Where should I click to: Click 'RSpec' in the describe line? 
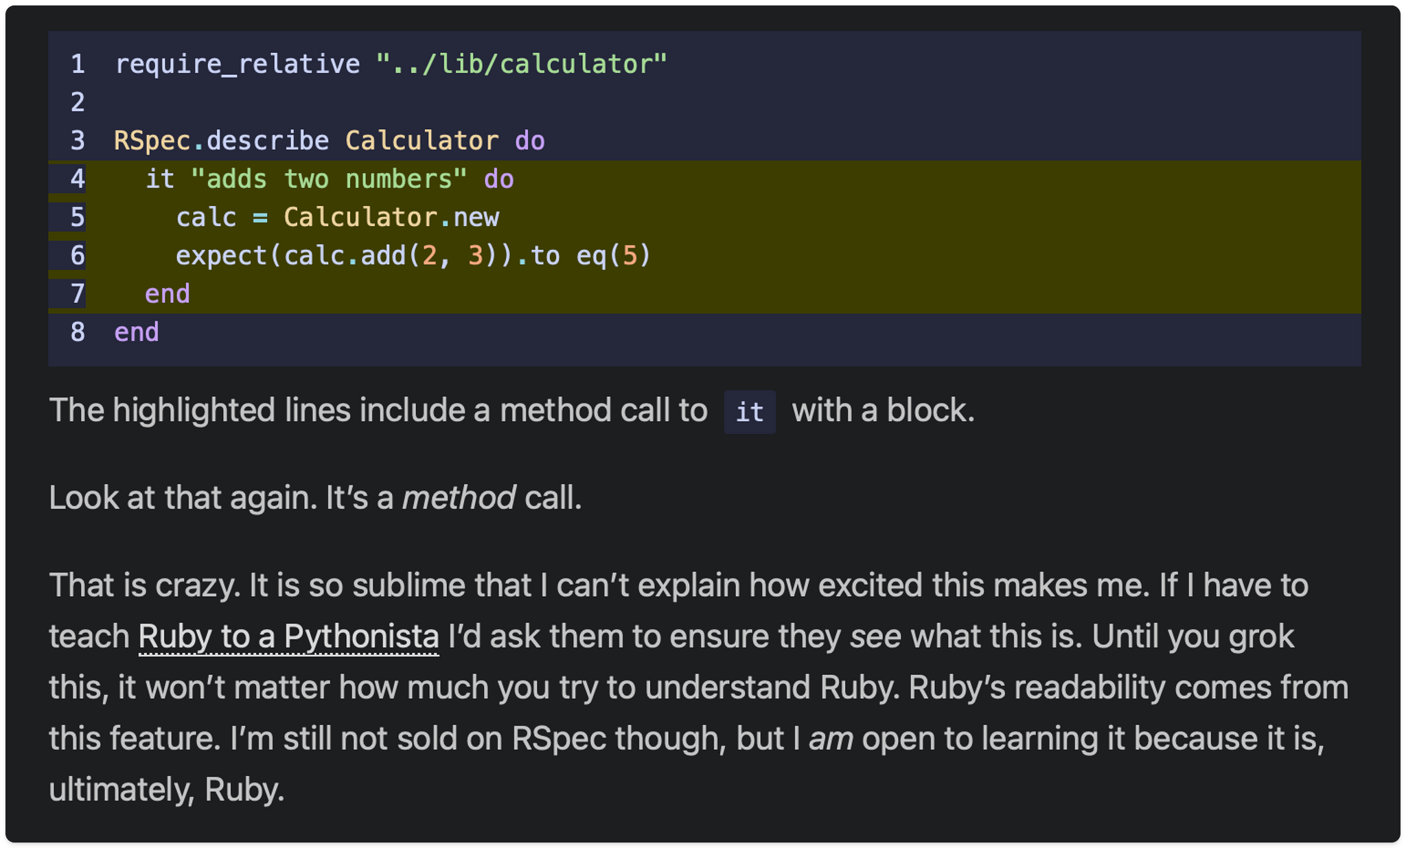click(152, 141)
